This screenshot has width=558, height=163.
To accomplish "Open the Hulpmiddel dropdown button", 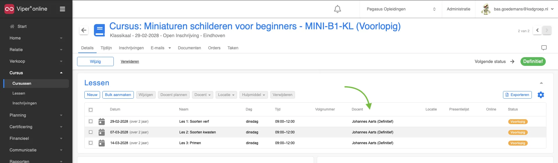I will (254, 95).
